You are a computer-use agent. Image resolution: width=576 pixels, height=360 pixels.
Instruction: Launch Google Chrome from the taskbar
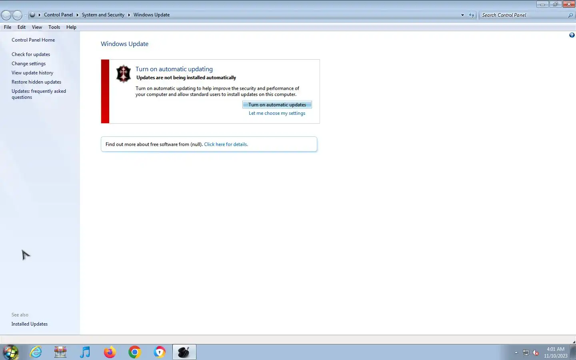pyautogui.click(x=134, y=352)
